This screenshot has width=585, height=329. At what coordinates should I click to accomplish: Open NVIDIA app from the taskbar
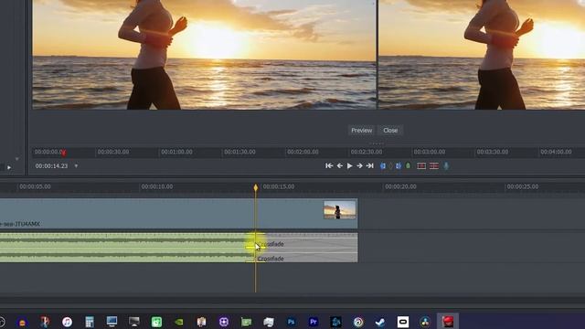click(x=179, y=322)
